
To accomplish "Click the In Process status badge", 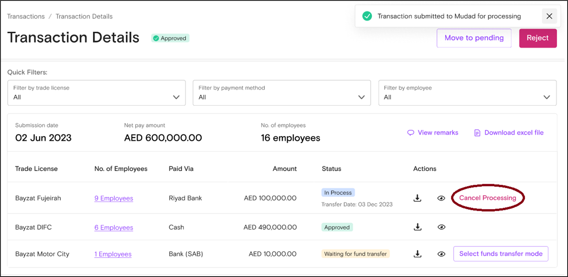I will pos(338,193).
